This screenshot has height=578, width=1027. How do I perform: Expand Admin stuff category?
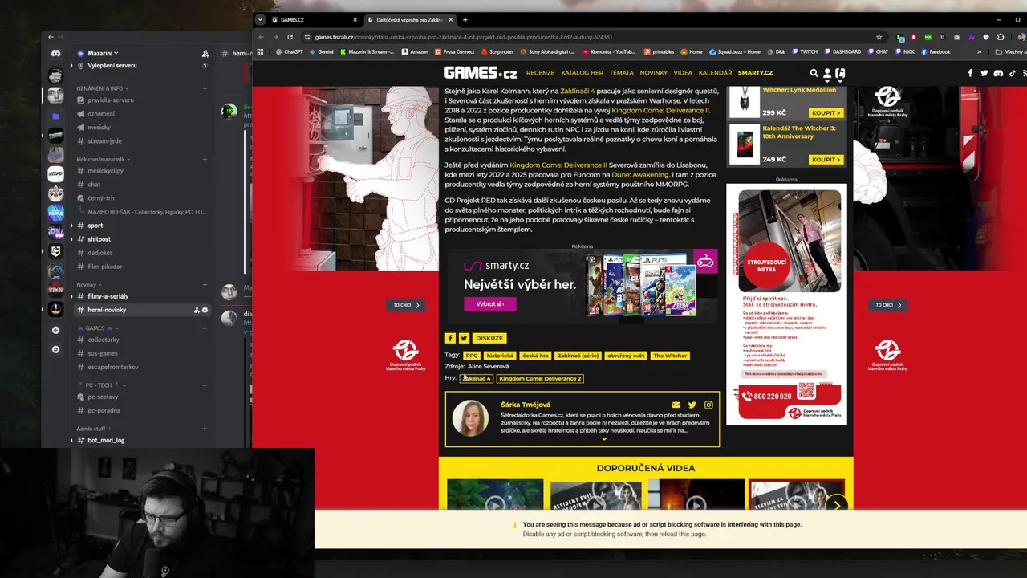pos(93,429)
